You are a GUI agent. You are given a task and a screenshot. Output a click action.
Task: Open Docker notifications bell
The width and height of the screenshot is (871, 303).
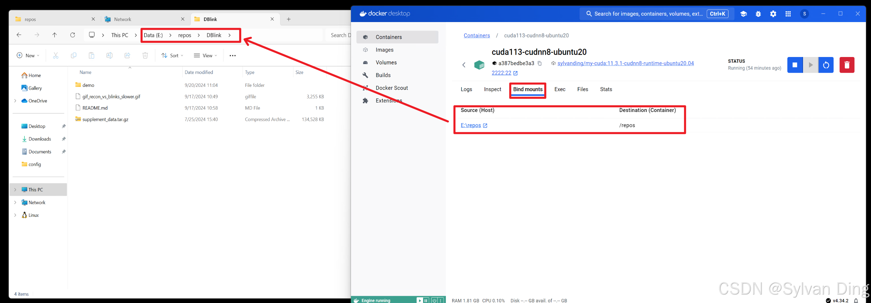(856, 301)
